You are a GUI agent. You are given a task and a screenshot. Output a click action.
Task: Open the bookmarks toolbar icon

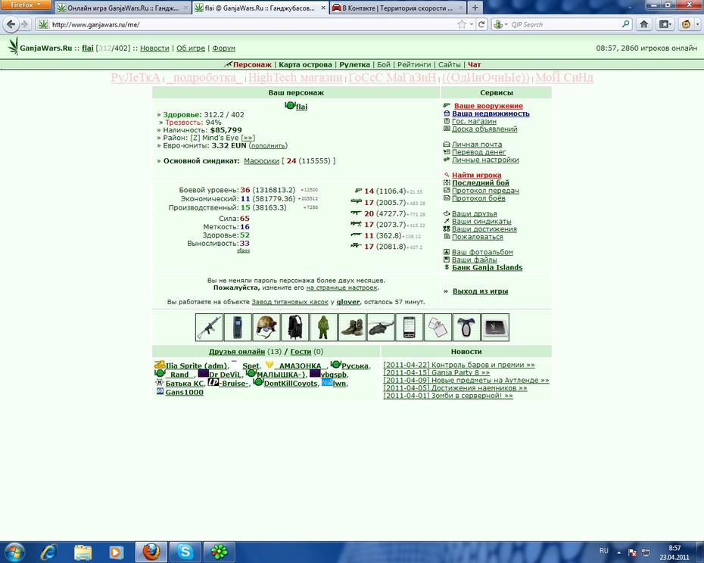665,24
